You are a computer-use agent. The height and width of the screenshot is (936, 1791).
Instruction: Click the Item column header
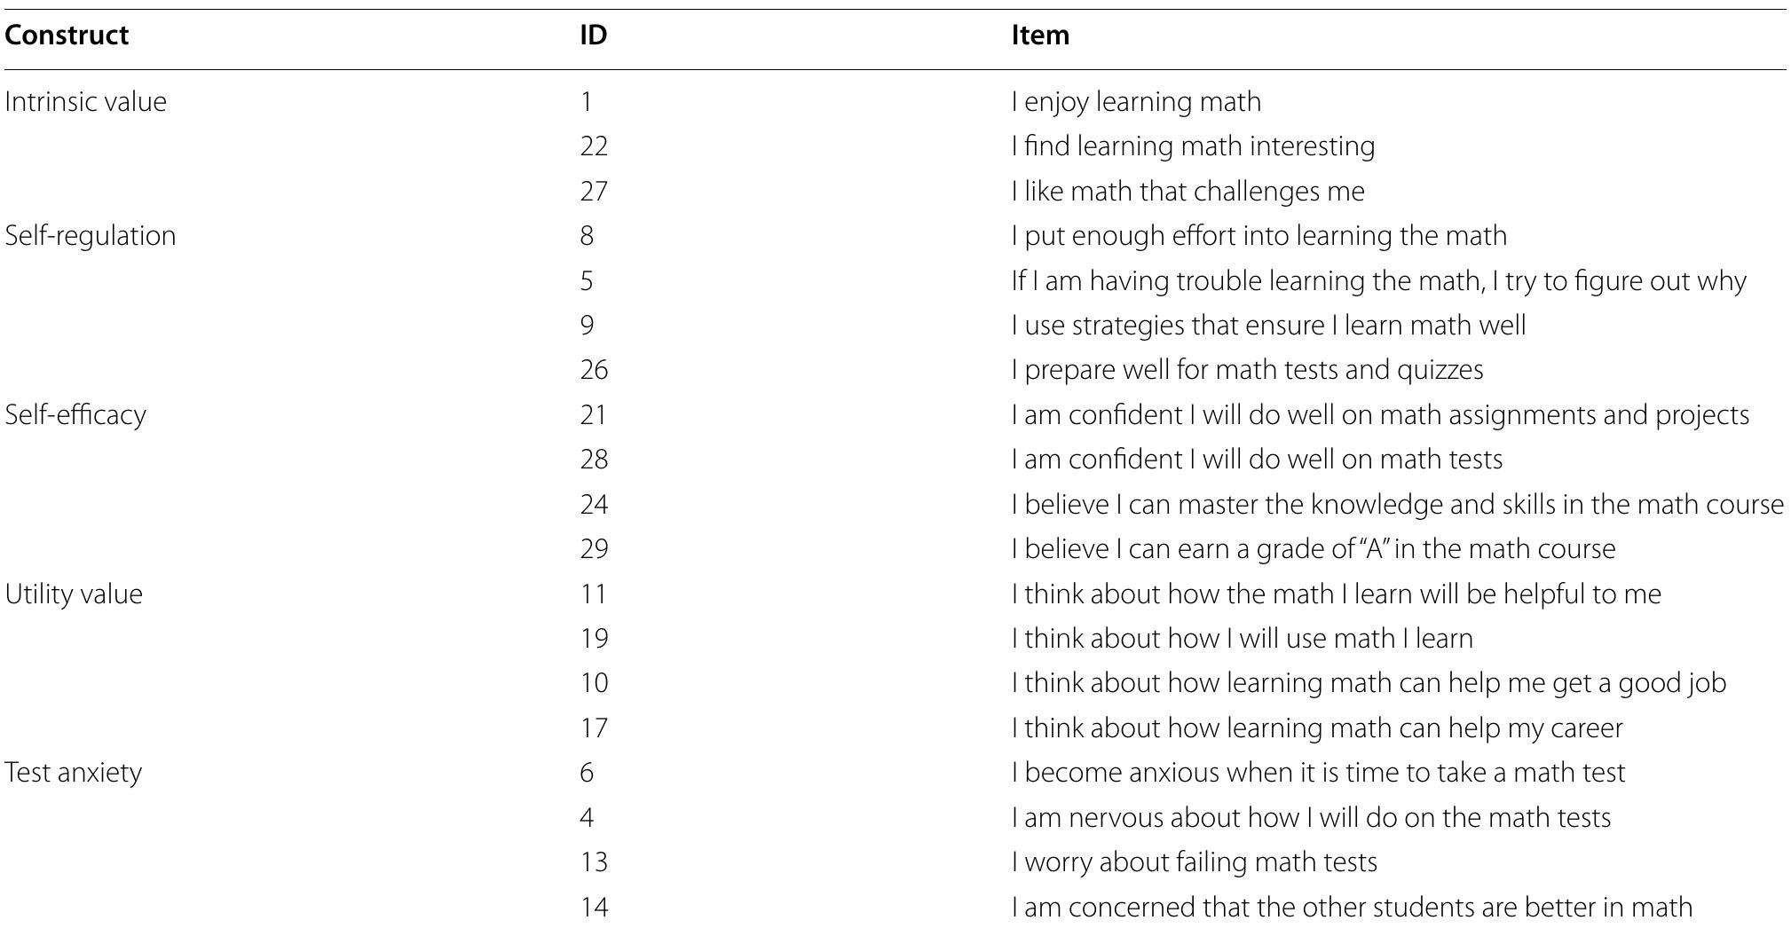click(x=1040, y=35)
